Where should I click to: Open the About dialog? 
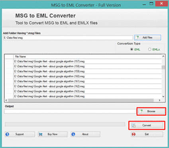[x=85, y=134]
